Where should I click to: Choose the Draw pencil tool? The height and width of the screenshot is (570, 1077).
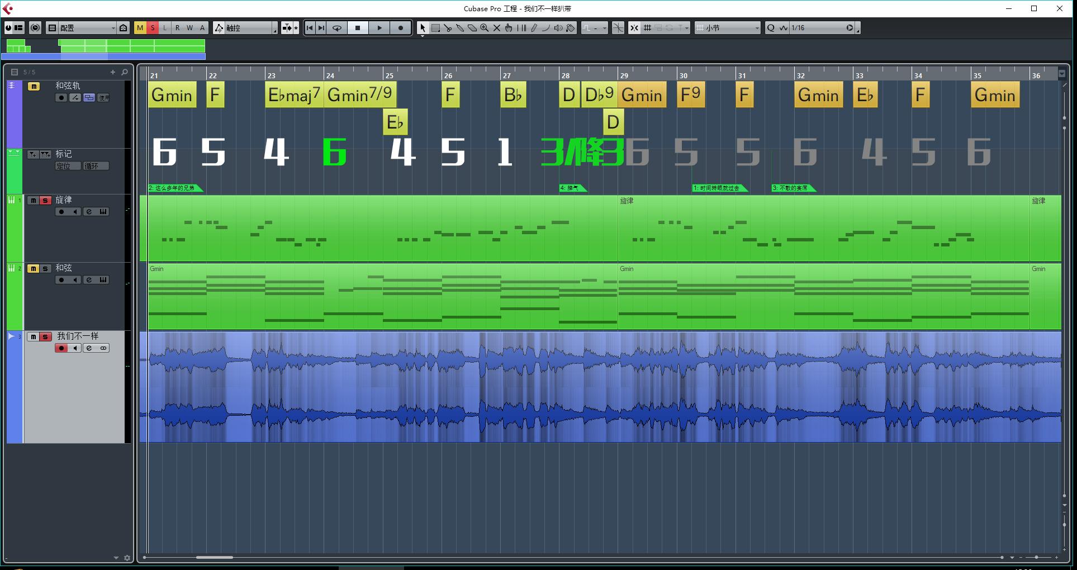point(534,27)
